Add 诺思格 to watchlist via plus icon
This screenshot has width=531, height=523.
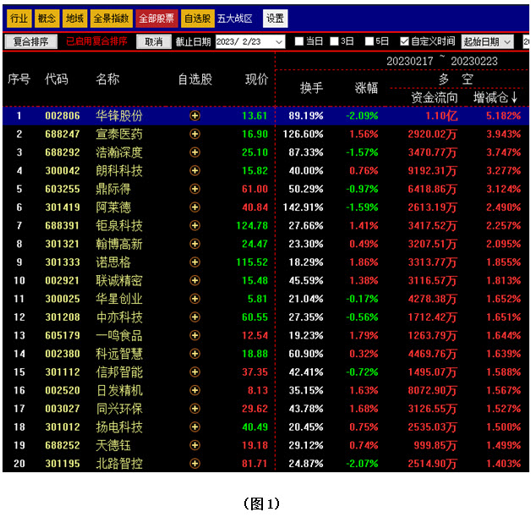click(194, 262)
